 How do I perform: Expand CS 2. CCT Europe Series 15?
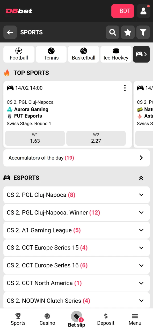pyautogui.click(x=76, y=248)
